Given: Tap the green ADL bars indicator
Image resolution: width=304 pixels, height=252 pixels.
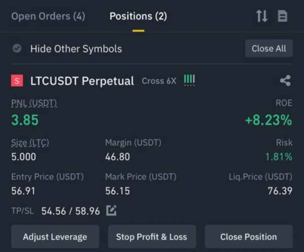Looking at the screenshot, I should click(x=189, y=80).
